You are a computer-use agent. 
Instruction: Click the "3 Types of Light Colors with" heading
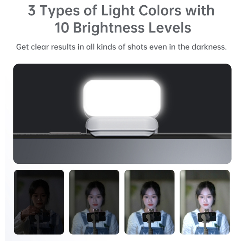(121, 11)
